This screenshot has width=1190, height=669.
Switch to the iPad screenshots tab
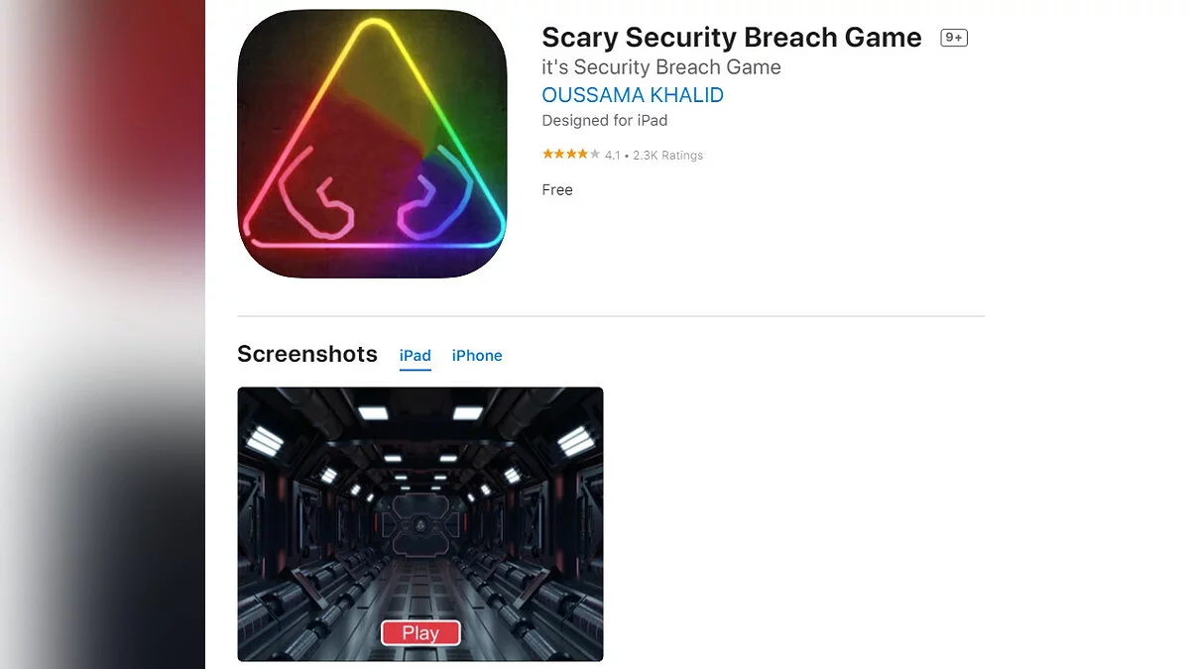pyautogui.click(x=416, y=356)
